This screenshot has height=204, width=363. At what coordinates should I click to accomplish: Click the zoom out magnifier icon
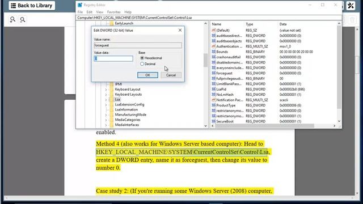pos(23,20)
